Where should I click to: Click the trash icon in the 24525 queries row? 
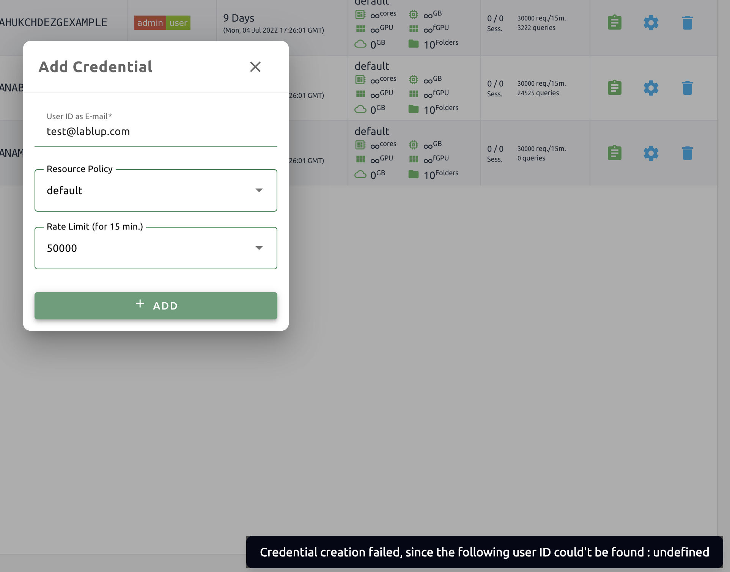687,88
